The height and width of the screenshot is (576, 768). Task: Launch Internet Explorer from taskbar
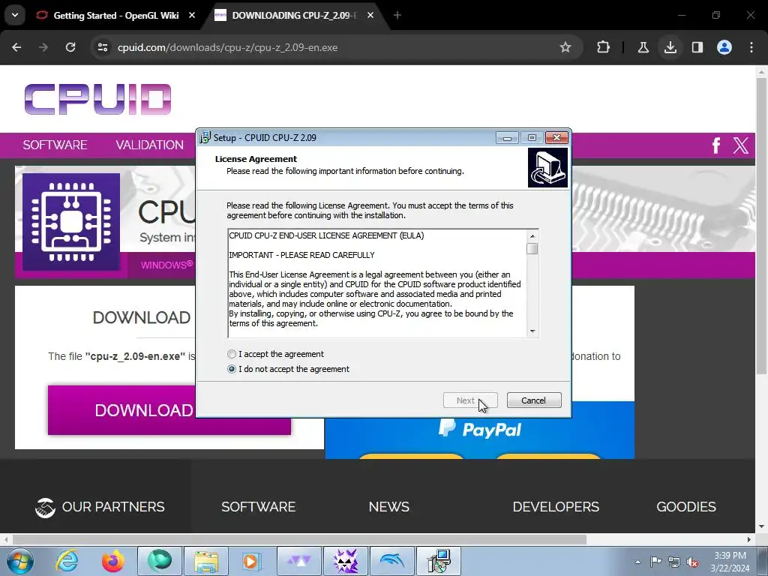click(67, 561)
